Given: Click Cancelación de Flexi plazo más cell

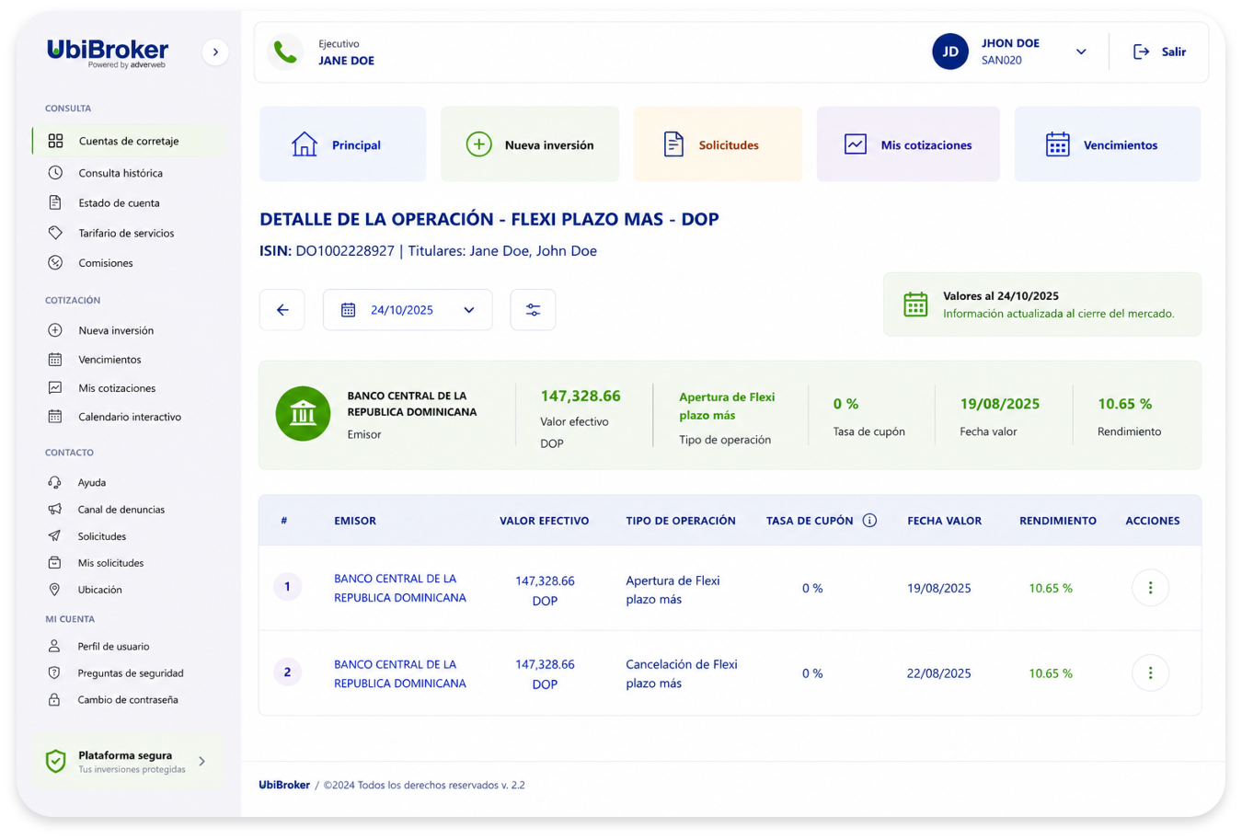Looking at the screenshot, I should click(x=682, y=673).
